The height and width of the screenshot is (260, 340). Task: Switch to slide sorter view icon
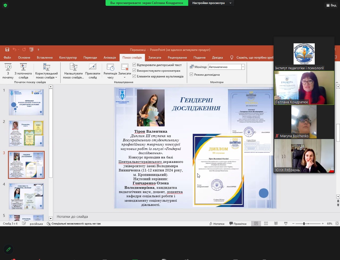pos(266,224)
